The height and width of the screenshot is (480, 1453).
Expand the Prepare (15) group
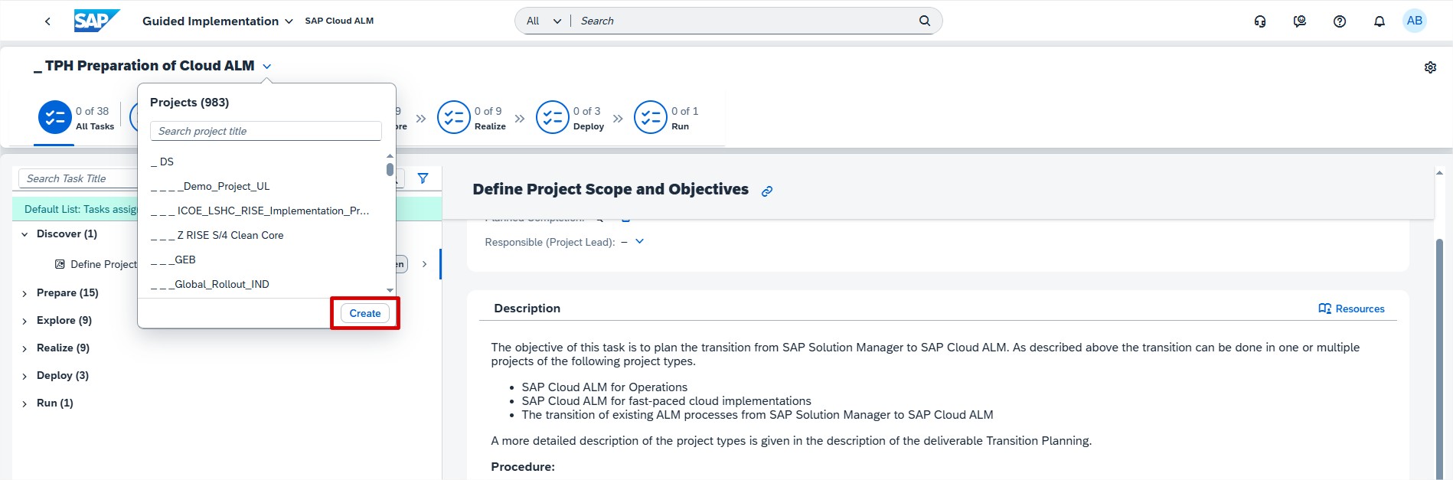[x=24, y=293]
